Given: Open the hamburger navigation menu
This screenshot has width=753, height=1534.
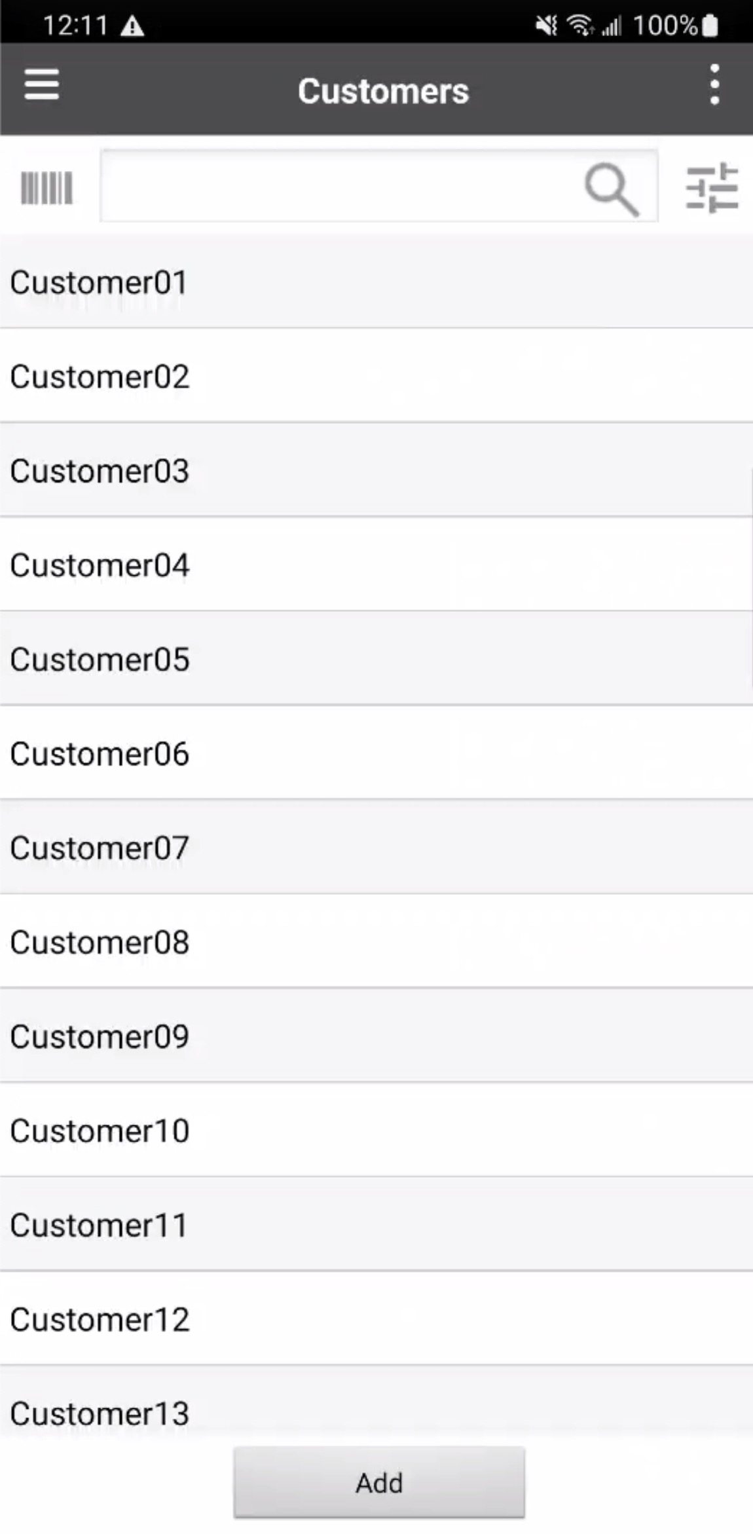Looking at the screenshot, I should [x=42, y=85].
